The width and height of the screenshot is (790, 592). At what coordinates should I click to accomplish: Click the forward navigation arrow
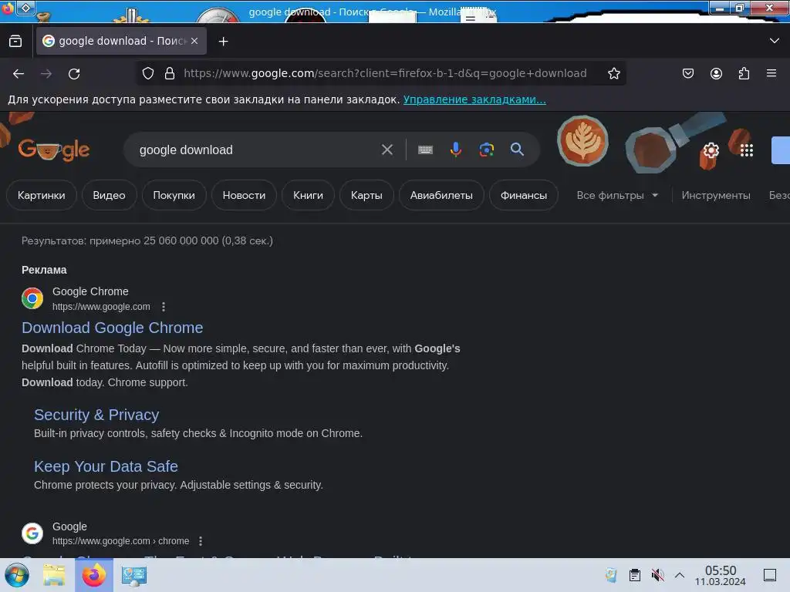tap(46, 74)
